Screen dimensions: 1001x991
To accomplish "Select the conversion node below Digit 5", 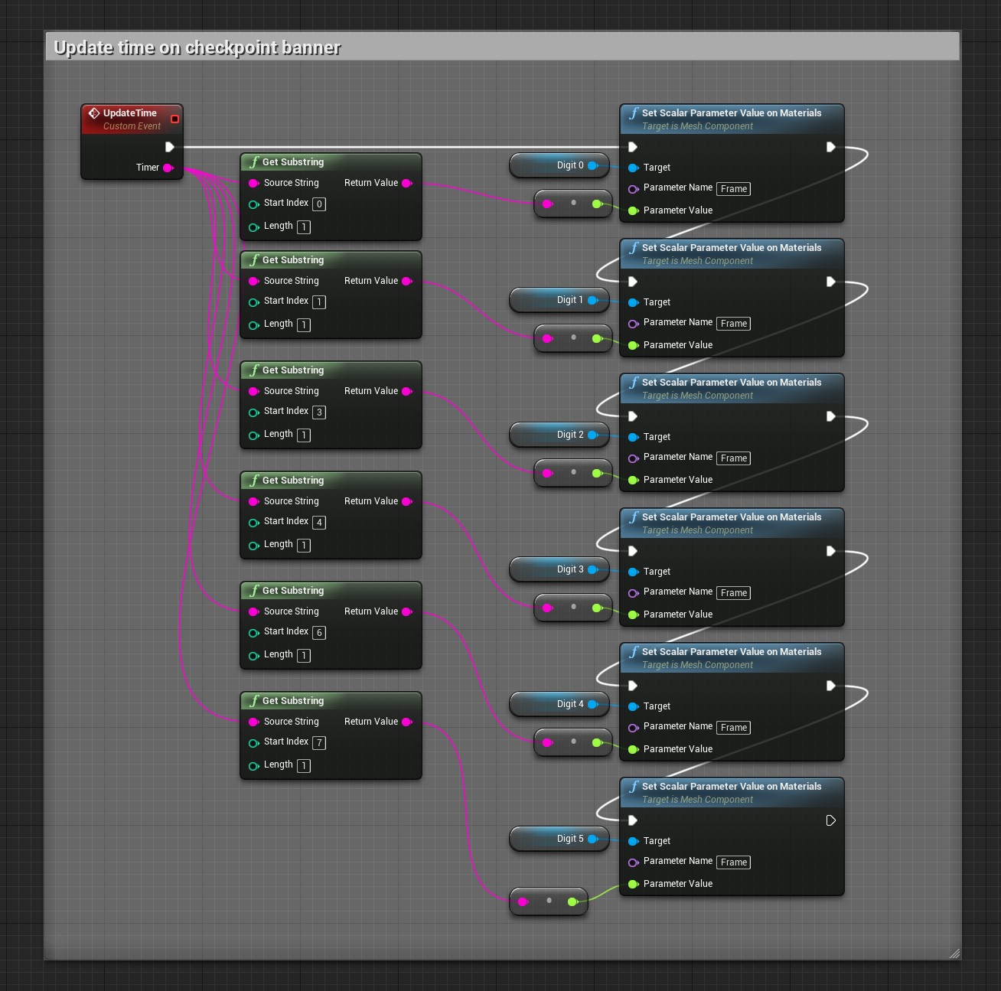I will click(x=548, y=901).
